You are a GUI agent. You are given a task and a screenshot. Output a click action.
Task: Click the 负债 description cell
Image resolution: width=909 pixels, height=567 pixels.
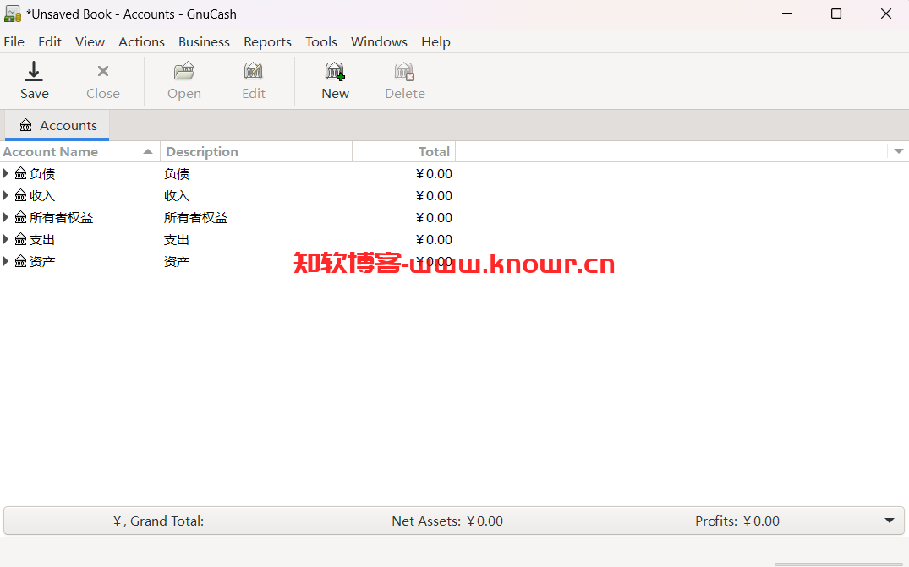(177, 173)
